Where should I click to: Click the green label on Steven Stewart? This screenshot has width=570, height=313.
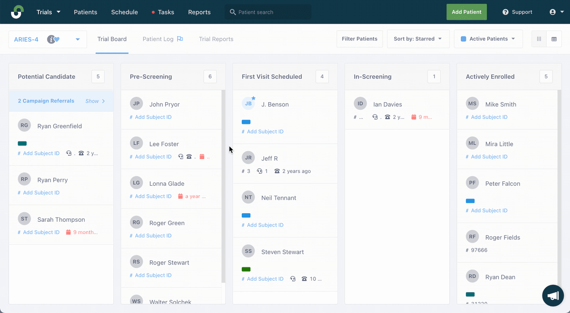point(246,269)
